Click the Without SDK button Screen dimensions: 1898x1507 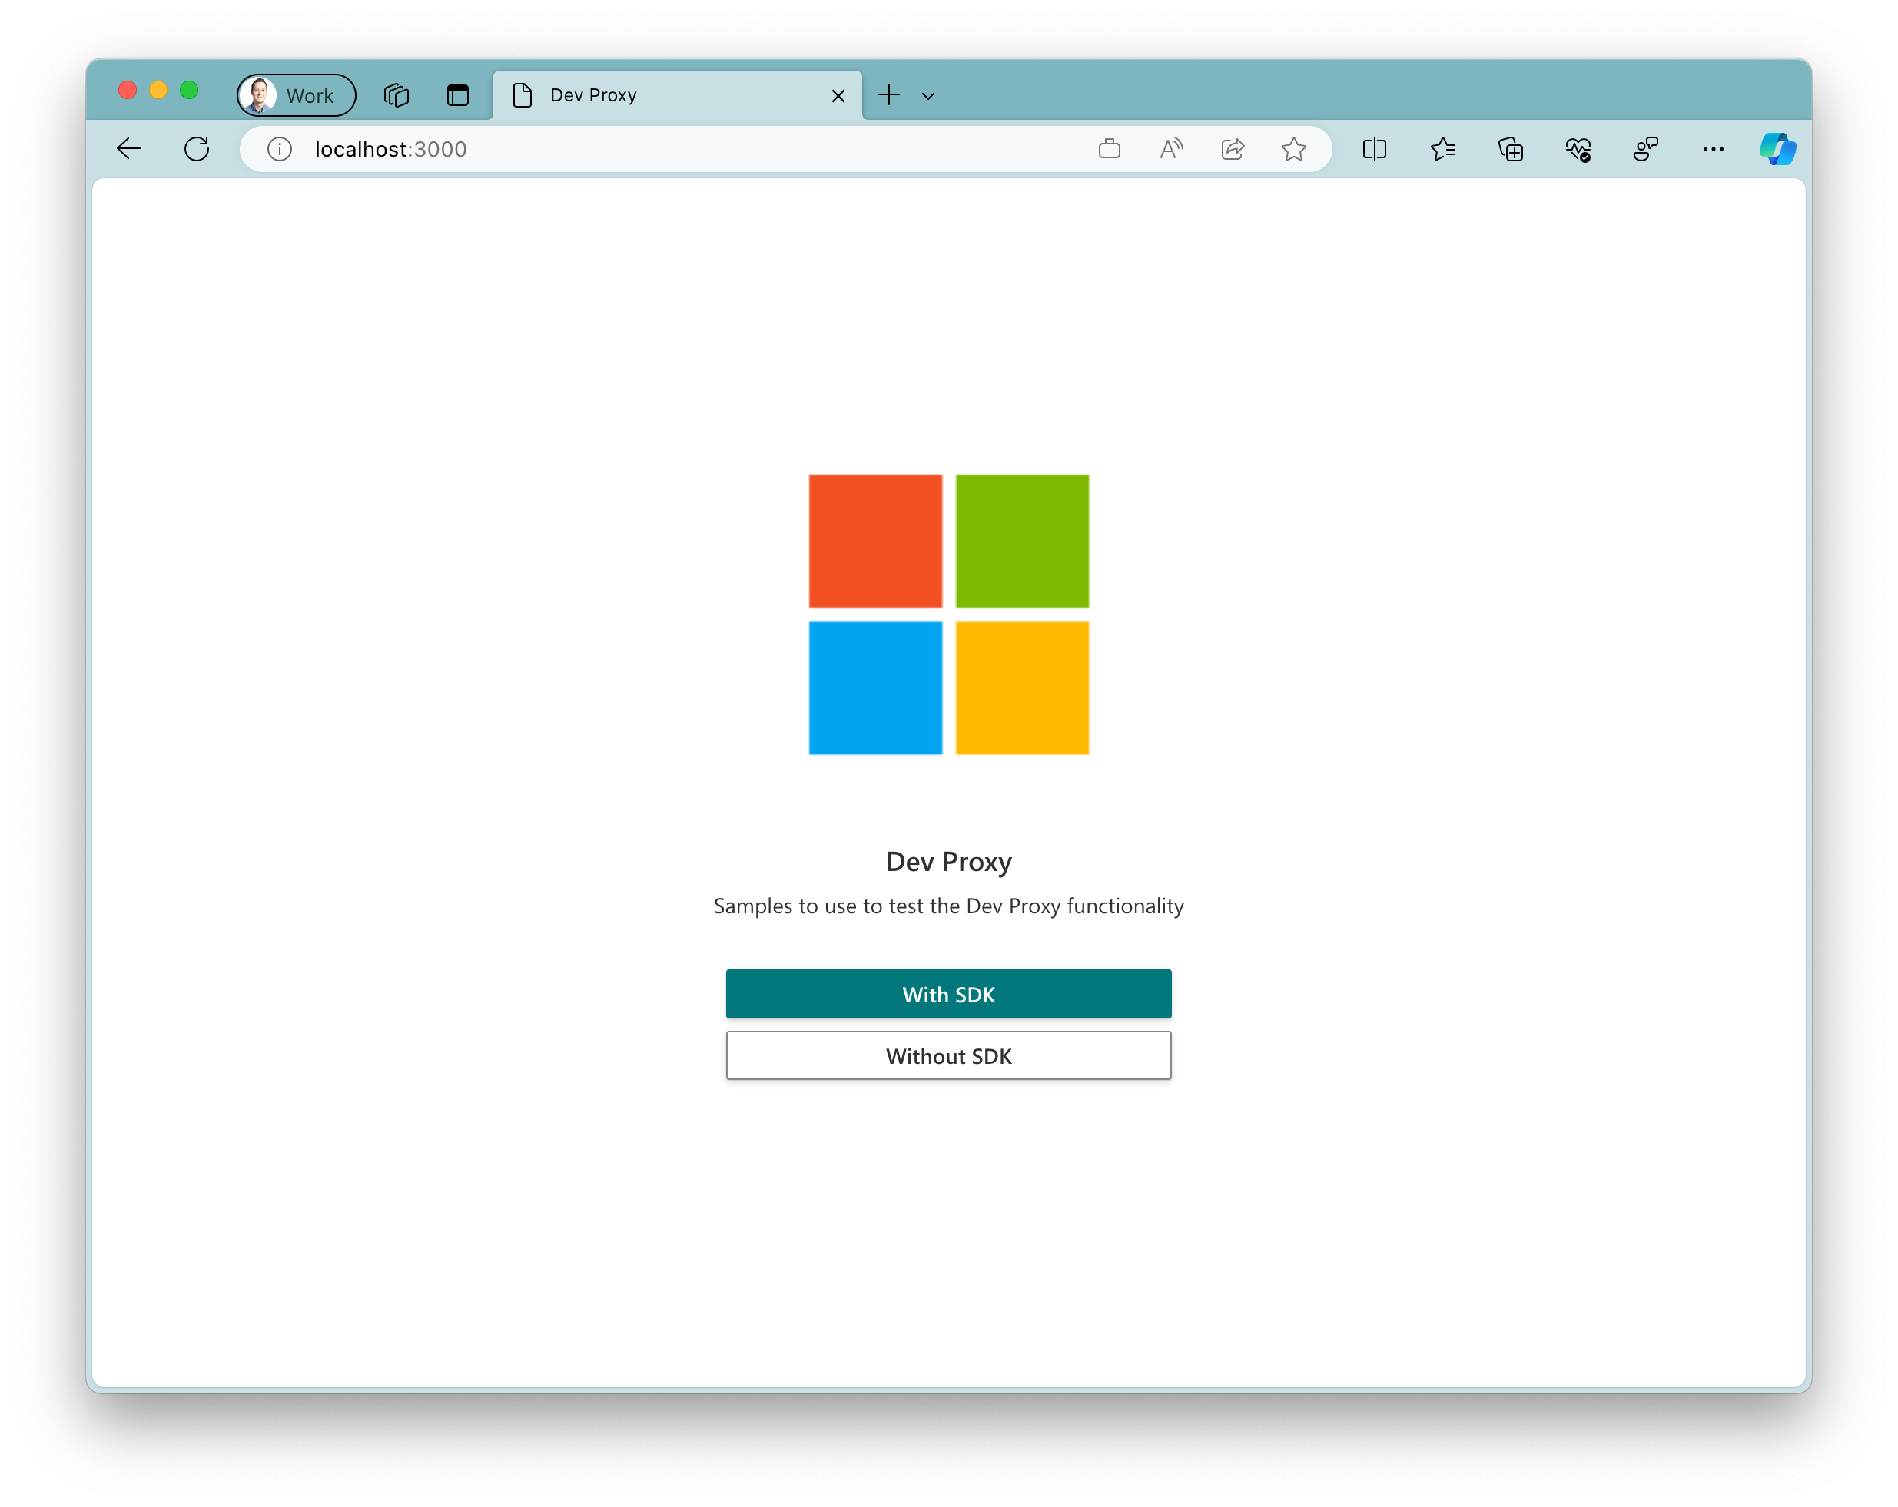(949, 1055)
